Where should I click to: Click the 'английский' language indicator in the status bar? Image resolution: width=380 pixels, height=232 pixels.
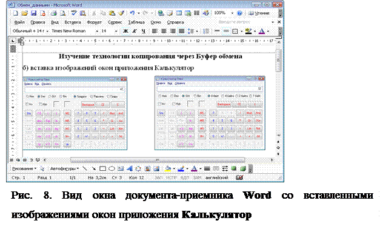tap(216, 177)
